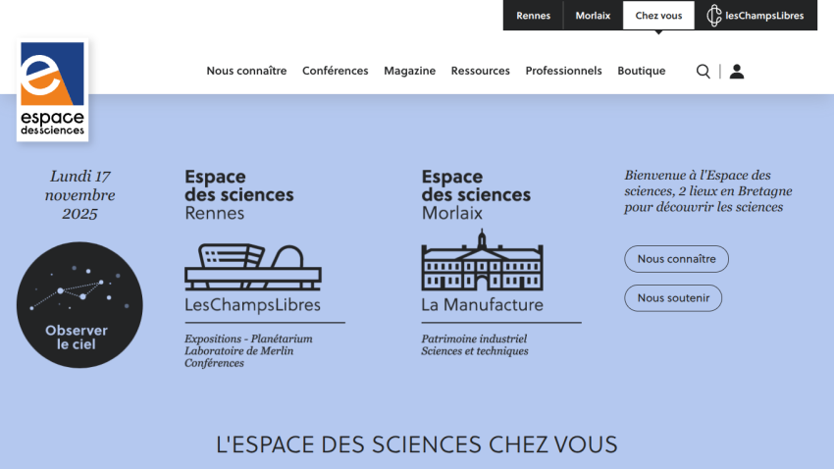
Task: Open the Magazine menu
Action: (409, 71)
